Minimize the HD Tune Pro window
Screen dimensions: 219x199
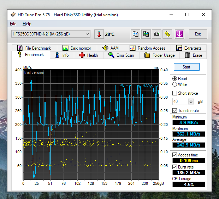tap(171, 15)
